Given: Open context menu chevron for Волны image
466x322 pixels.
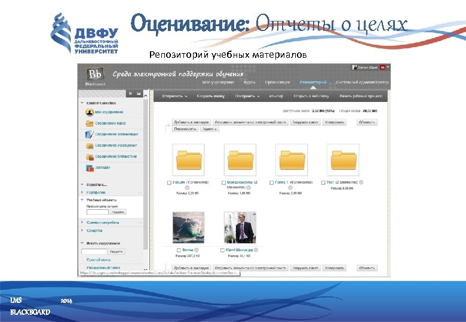Looking at the screenshot, I should pyautogui.click(x=197, y=250).
